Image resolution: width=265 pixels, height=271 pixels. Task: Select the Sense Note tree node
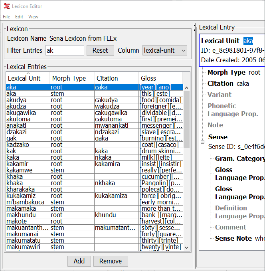pos(240,238)
